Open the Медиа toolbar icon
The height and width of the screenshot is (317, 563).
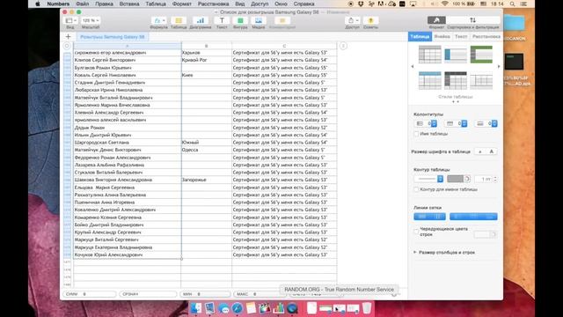(x=259, y=21)
